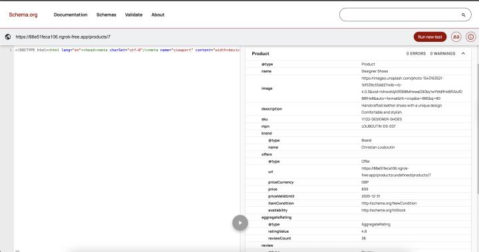Collapse the Product results section
This screenshot has height=252, width=479.
464,53
